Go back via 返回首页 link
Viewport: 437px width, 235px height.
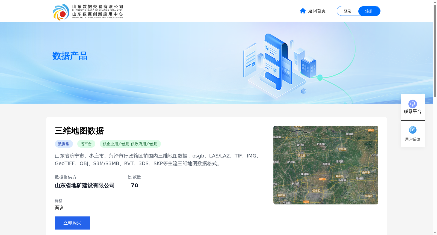pyautogui.click(x=317, y=11)
